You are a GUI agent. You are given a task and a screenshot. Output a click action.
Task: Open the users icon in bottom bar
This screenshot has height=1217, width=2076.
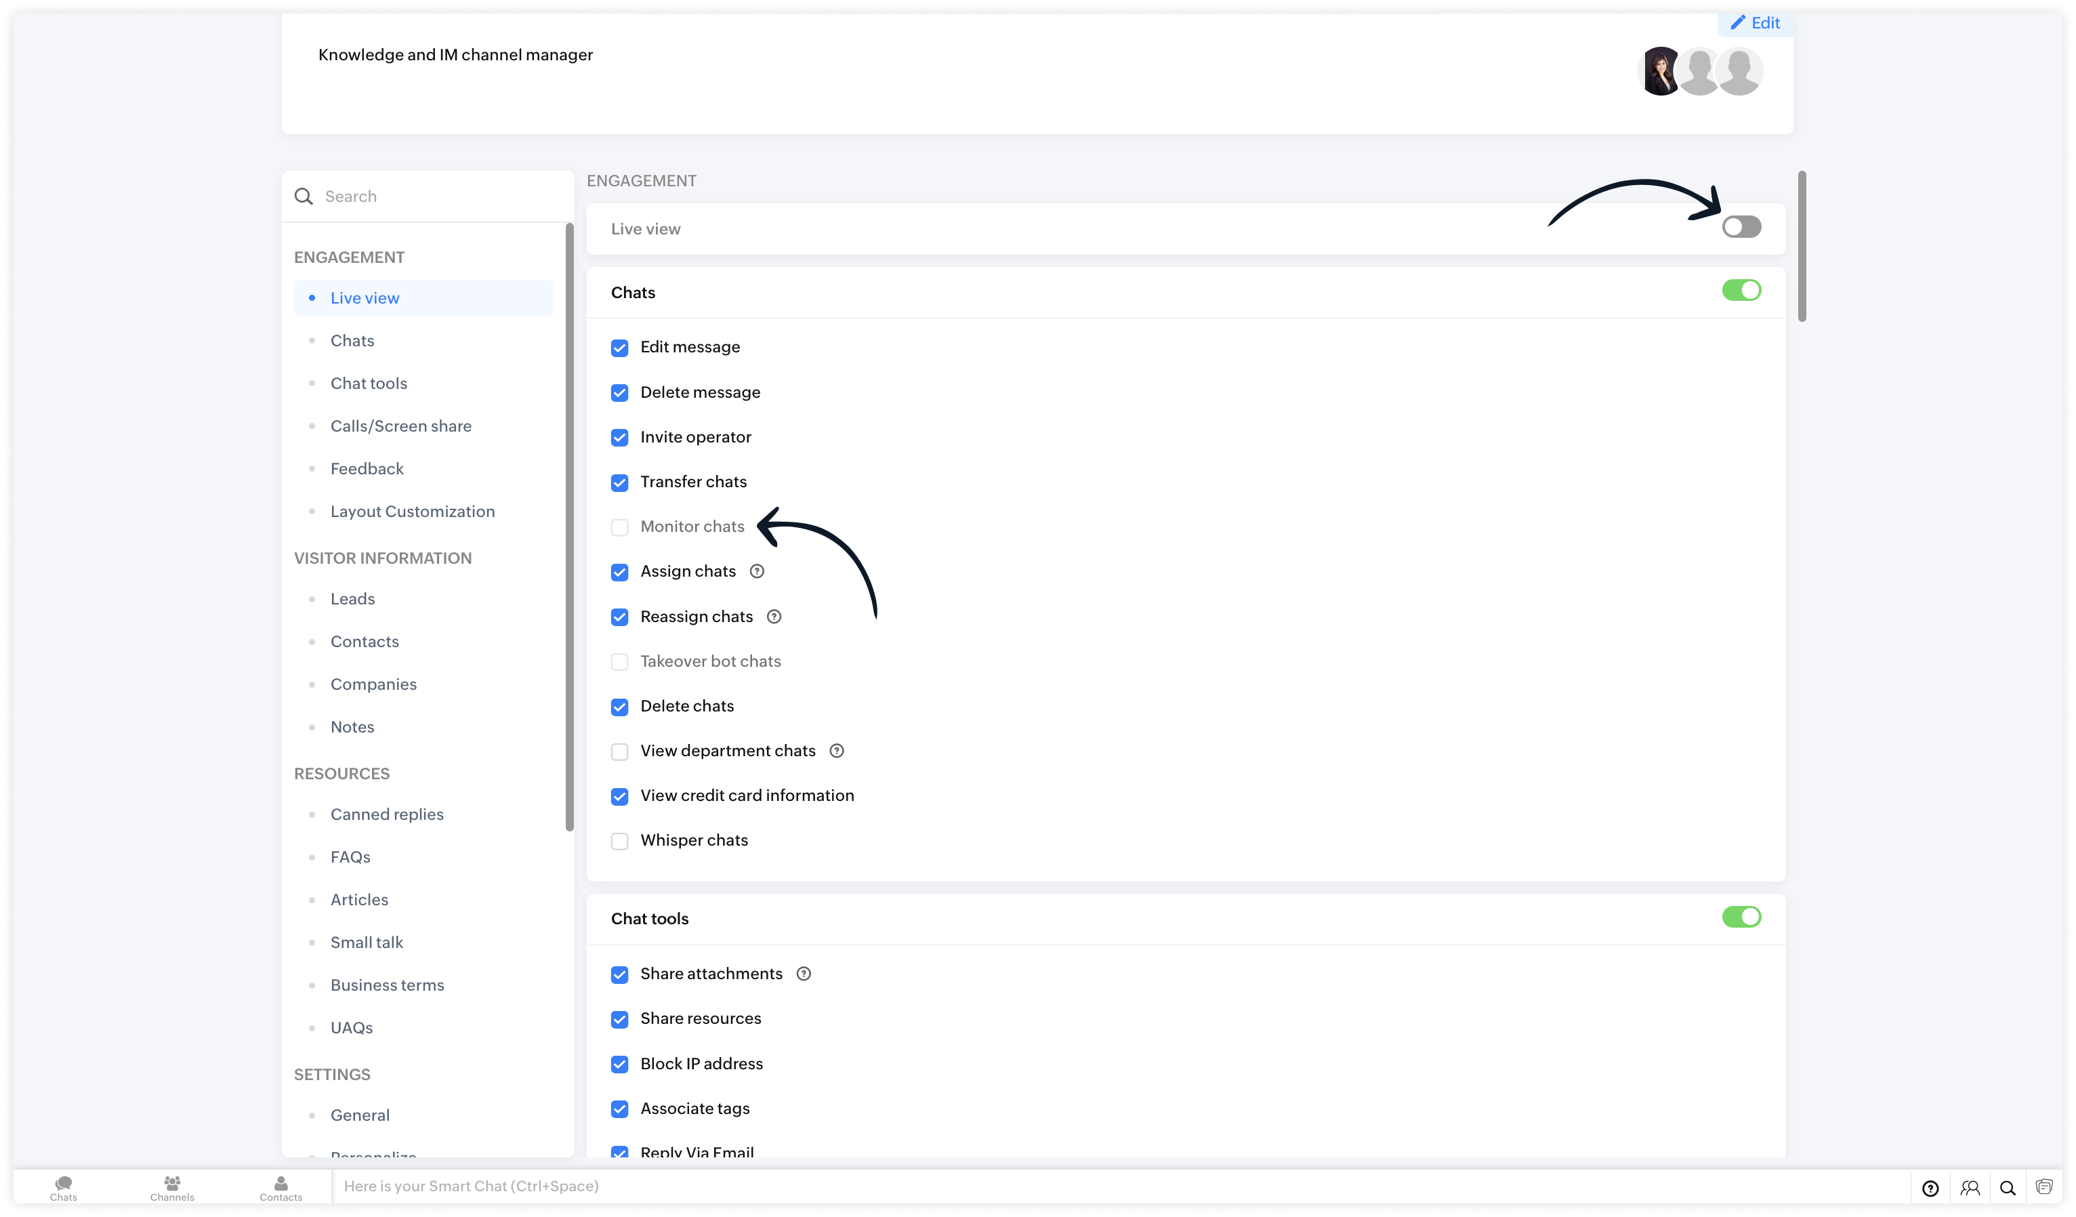pos(1970,1187)
